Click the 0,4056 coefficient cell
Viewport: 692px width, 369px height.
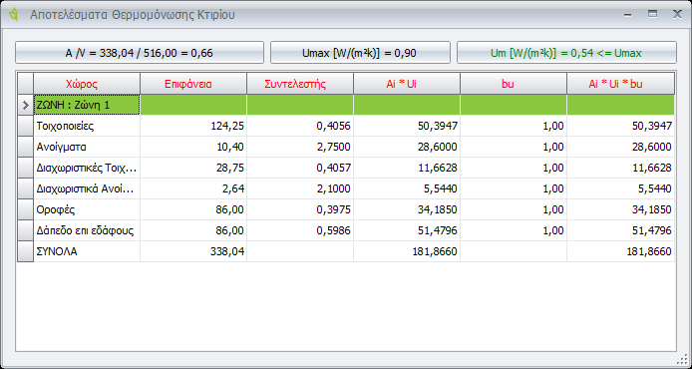pos(300,127)
